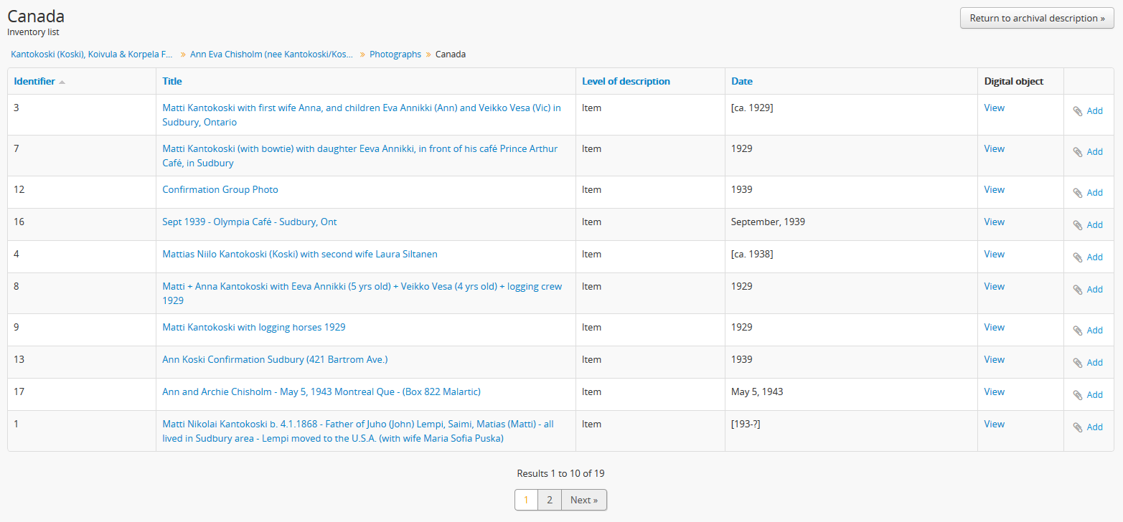Go to page 2 of results
Screen dimensions: 1123x522
pos(549,500)
